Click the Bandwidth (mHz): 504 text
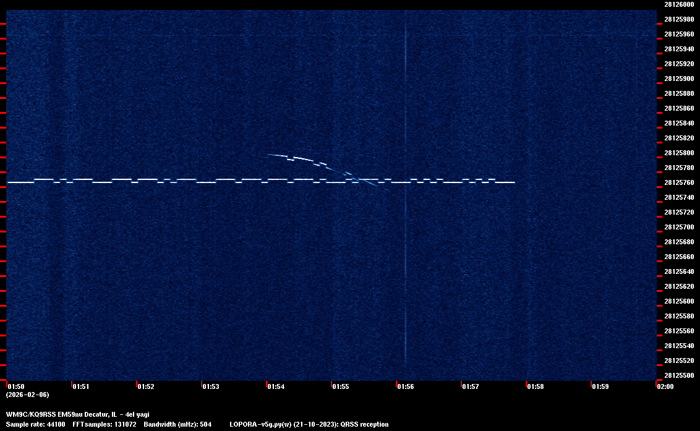The width and height of the screenshot is (700, 431). pos(177,424)
